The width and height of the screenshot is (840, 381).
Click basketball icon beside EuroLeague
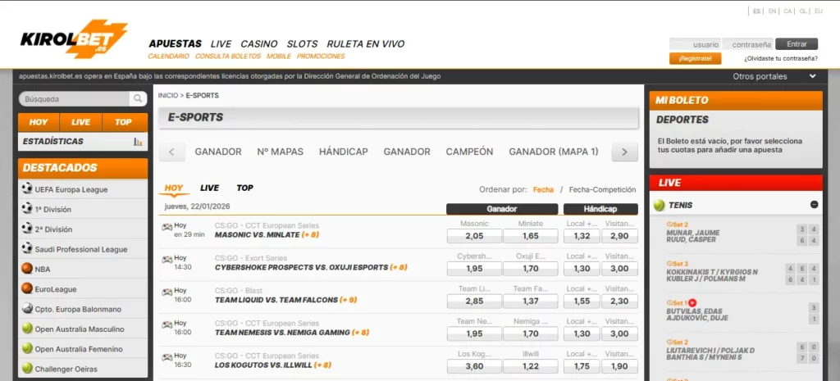(x=27, y=288)
